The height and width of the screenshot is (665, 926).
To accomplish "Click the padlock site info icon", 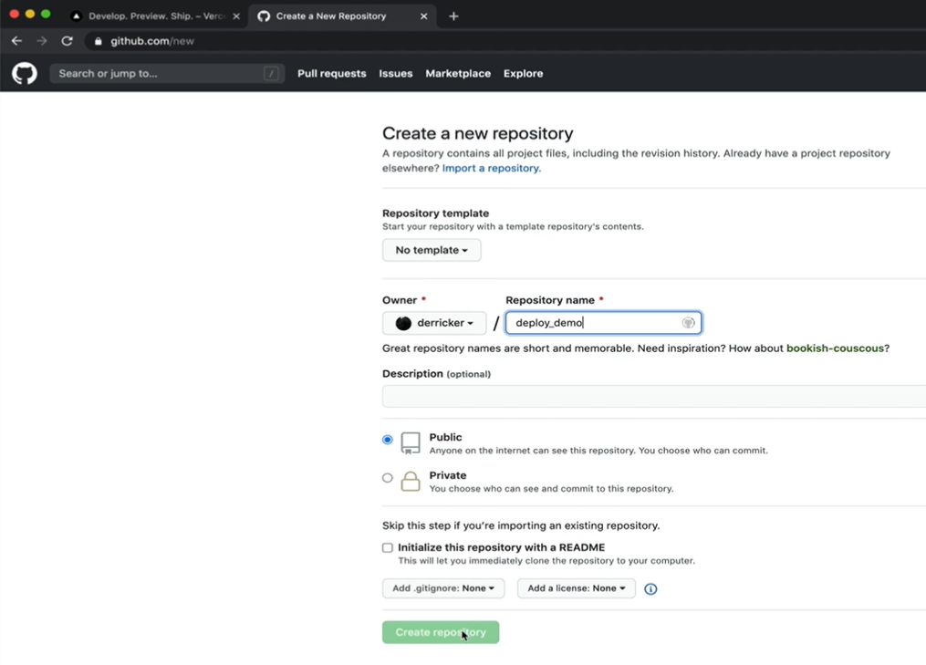I will coord(98,41).
